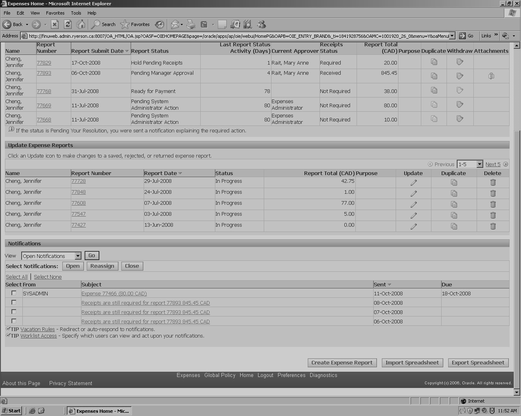Click Duplicate icon for report 77608
This screenshot has height=416, width=521.
454,205
